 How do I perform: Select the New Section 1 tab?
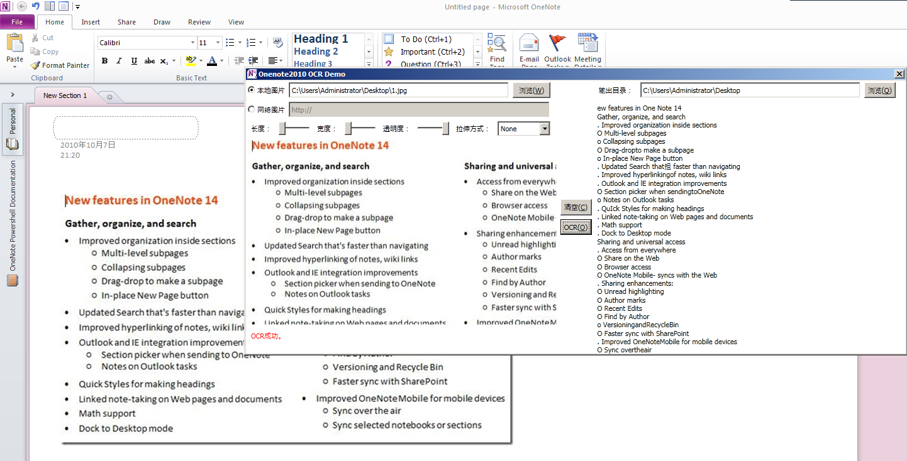pyautogui.click(x=65, y=95)
